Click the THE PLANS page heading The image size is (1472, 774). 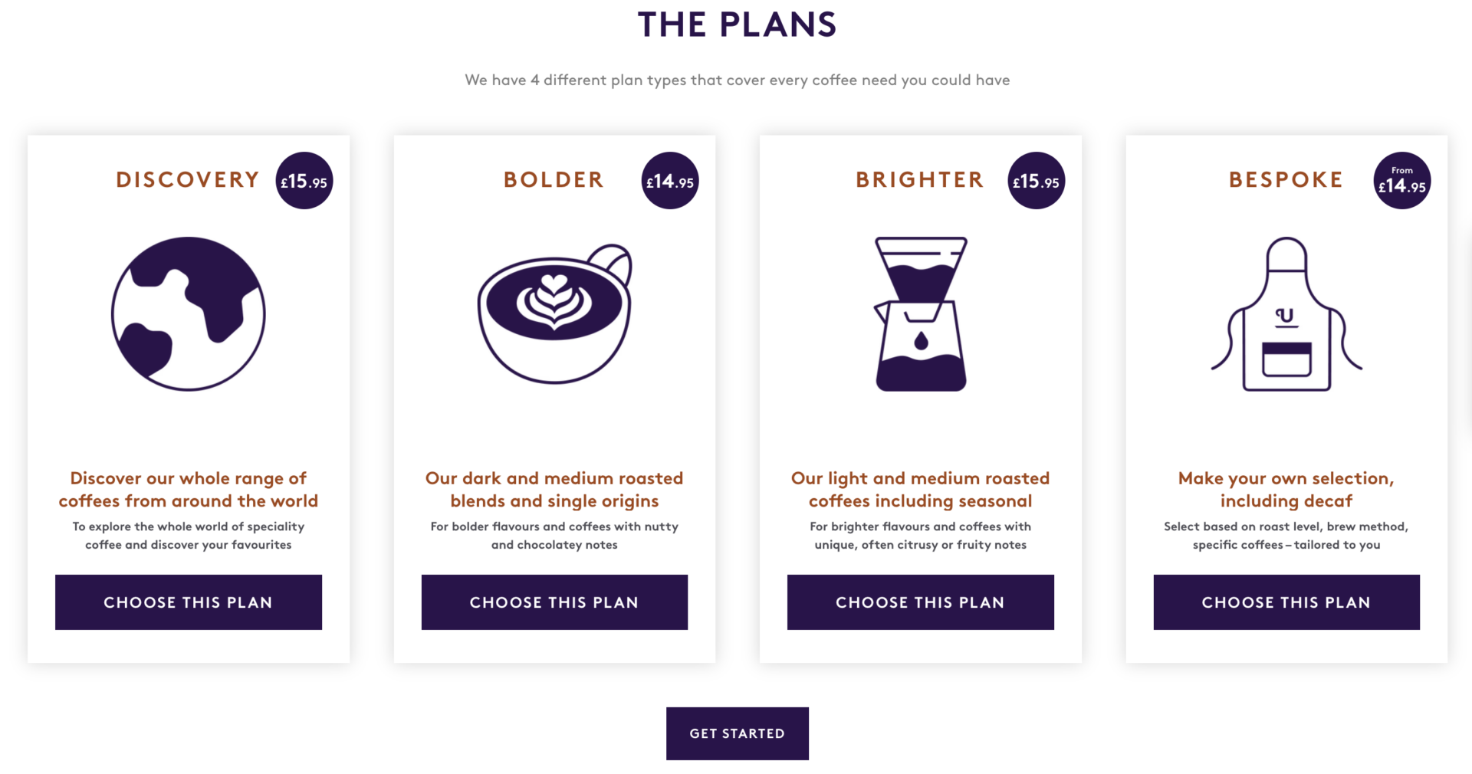(x=736, y=25)
